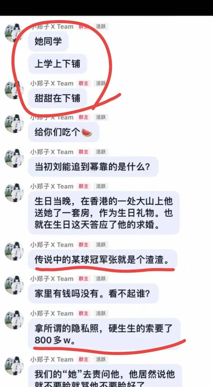Select the 生日当晚 Hong Kong message bubble

click(x=104, y=213)
